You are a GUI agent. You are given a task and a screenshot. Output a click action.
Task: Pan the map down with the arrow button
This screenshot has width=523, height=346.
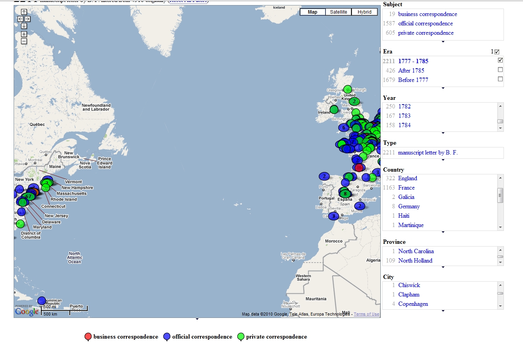coord(24,26)
